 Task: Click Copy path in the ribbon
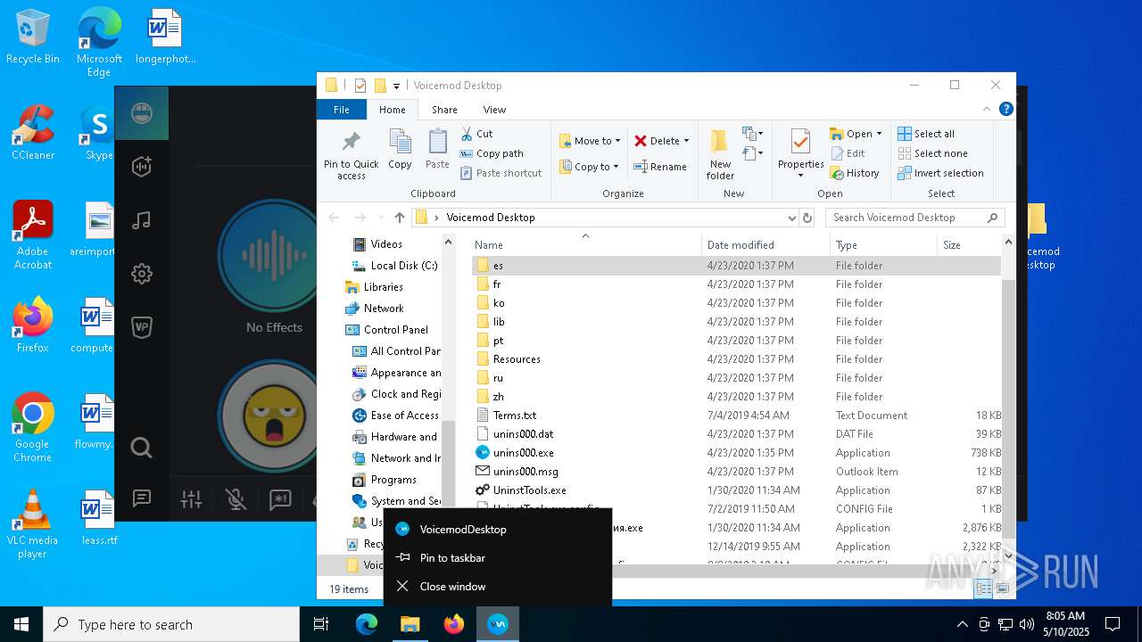492,153
